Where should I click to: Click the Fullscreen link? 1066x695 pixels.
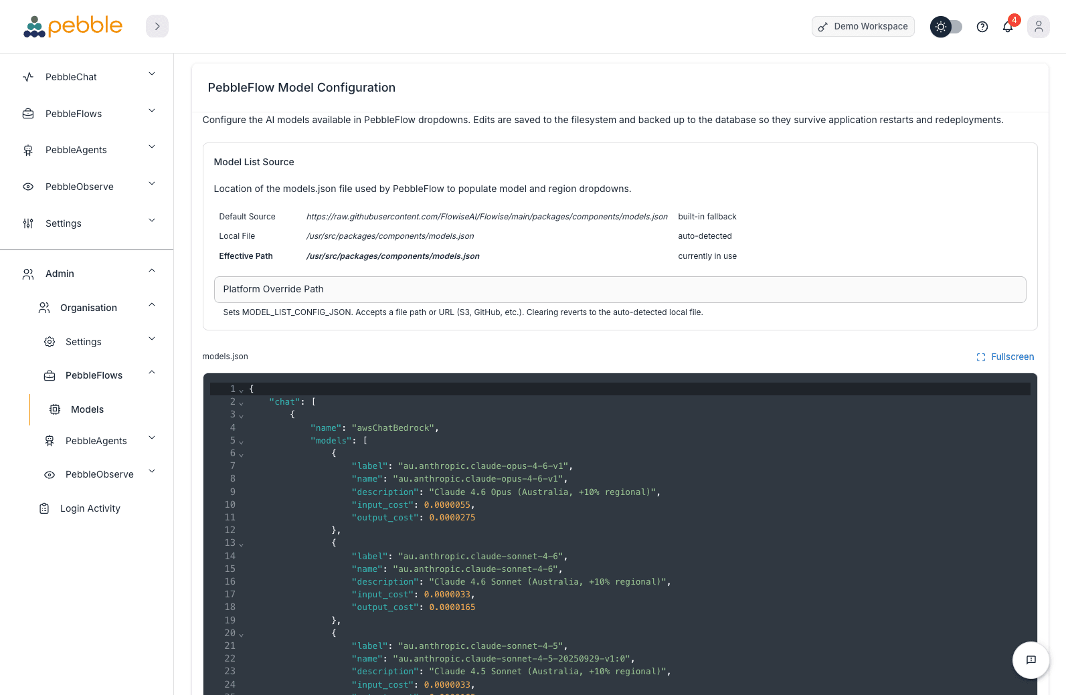[x=1005, y=357]
